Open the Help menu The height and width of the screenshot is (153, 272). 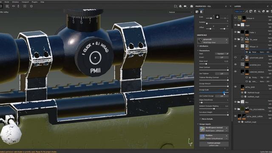coord(42,2)
